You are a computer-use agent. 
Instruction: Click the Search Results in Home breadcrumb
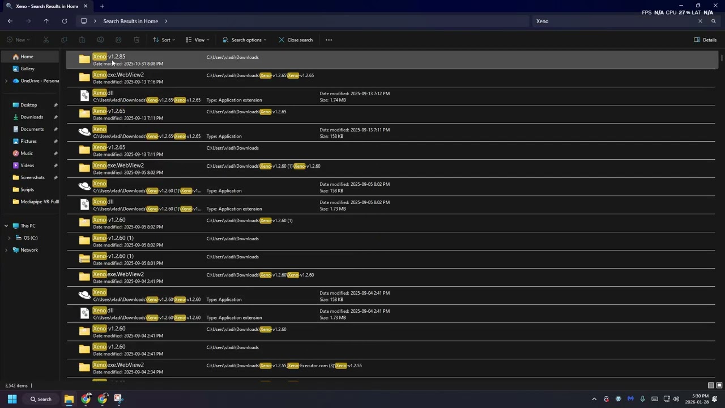click(x=130, y=21)
